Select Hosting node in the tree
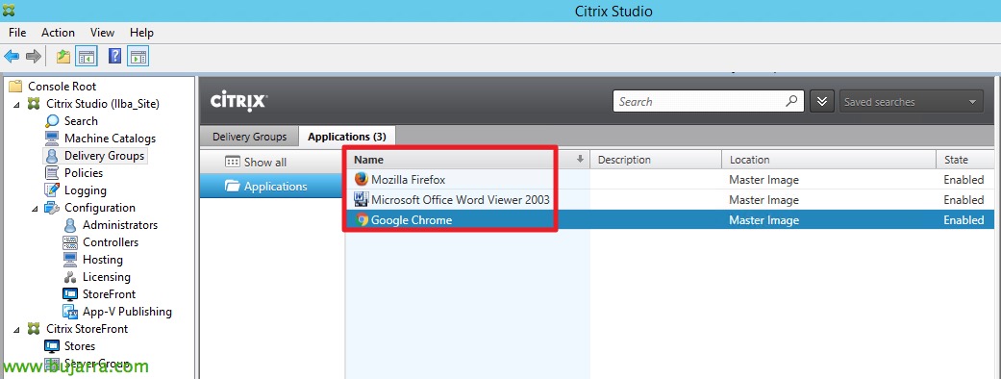Screen dimensions: 1001x379 click(x=103, y=260)
